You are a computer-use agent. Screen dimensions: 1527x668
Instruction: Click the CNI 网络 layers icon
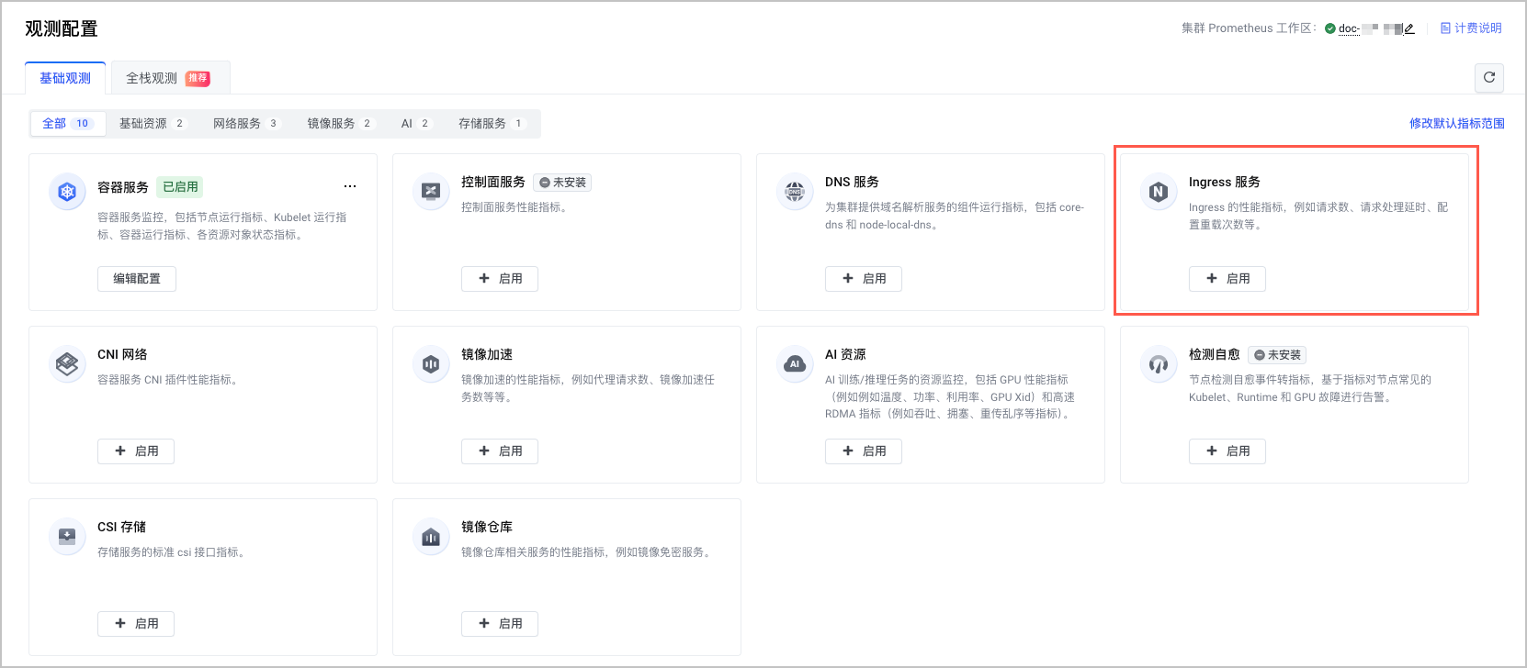[67, 363]
